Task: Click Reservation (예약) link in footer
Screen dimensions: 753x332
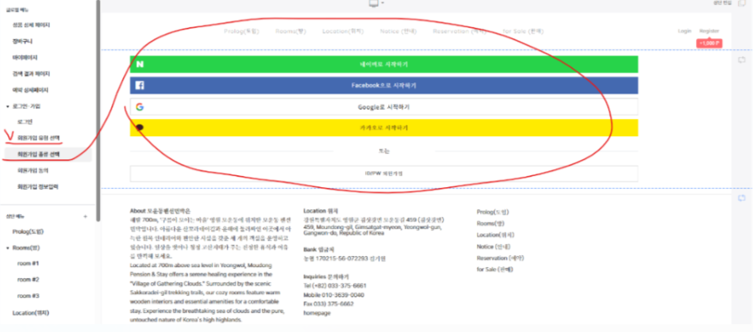Action: point(501,258)
